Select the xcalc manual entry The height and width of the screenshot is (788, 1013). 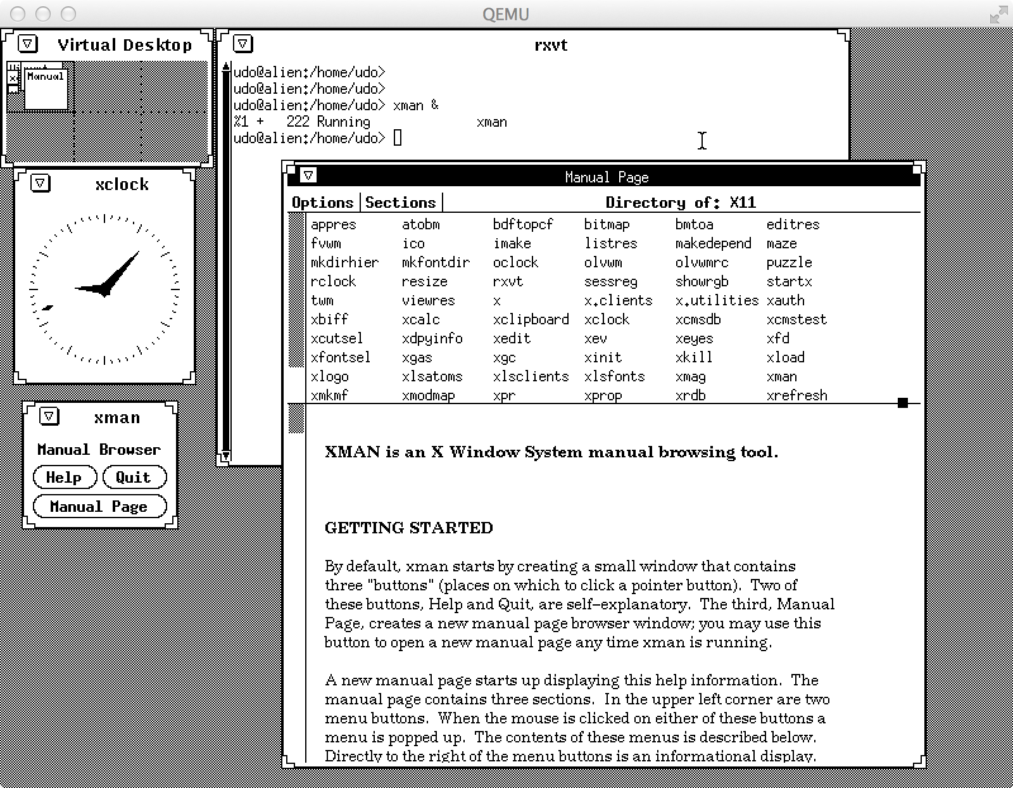coord(422,319)
